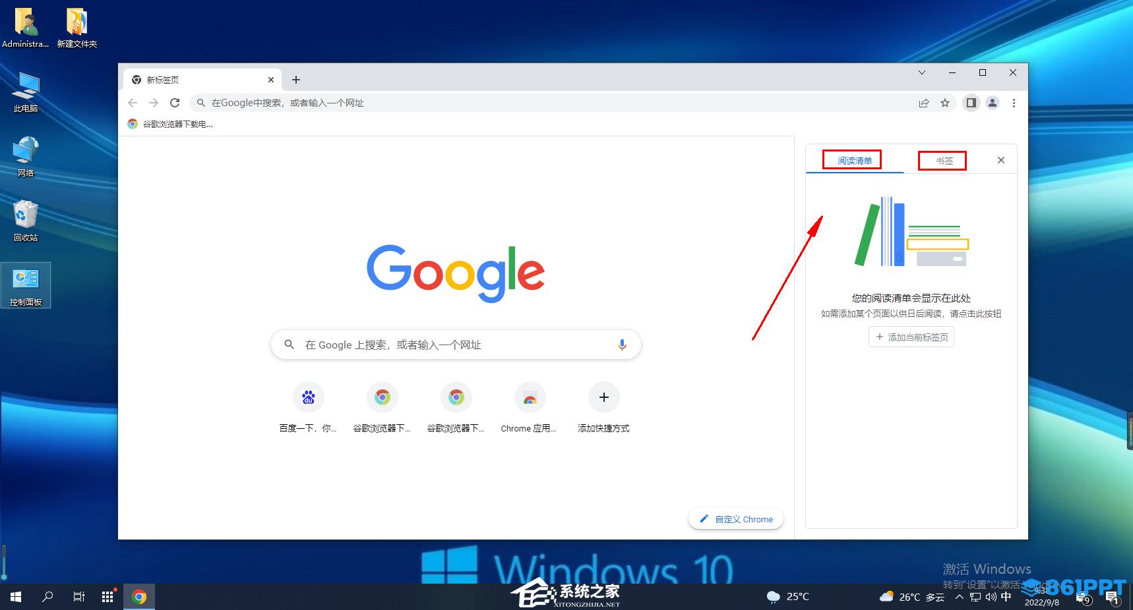Image resolution: width=1133 pixels, height=610 pixels.
Task: Open 谷歌浏览器下载电... bookmark
Action: click(x=170, y=124)
